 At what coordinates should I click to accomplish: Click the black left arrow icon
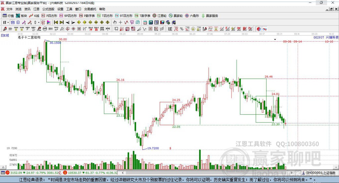[68, 22]
